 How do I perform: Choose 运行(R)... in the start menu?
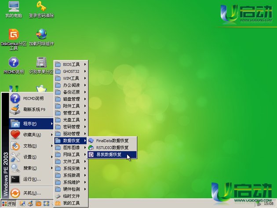(31, 179)
